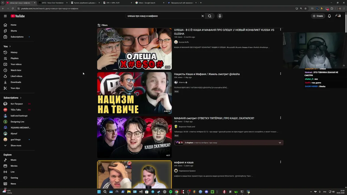The height and width of the screenshot is (195, 347).
Task: Open the TEDx Talks channel subscription
Action: [17, 110]
